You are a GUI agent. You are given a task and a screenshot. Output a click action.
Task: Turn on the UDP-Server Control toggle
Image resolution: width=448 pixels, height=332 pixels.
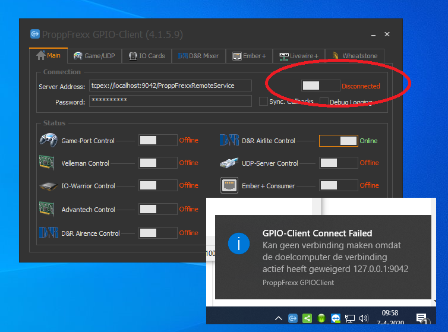point(338,163)
